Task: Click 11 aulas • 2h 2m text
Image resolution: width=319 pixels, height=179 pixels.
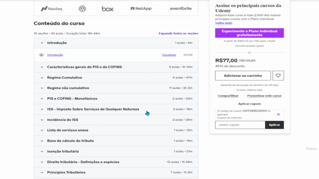Action: [x=180, y=88]
